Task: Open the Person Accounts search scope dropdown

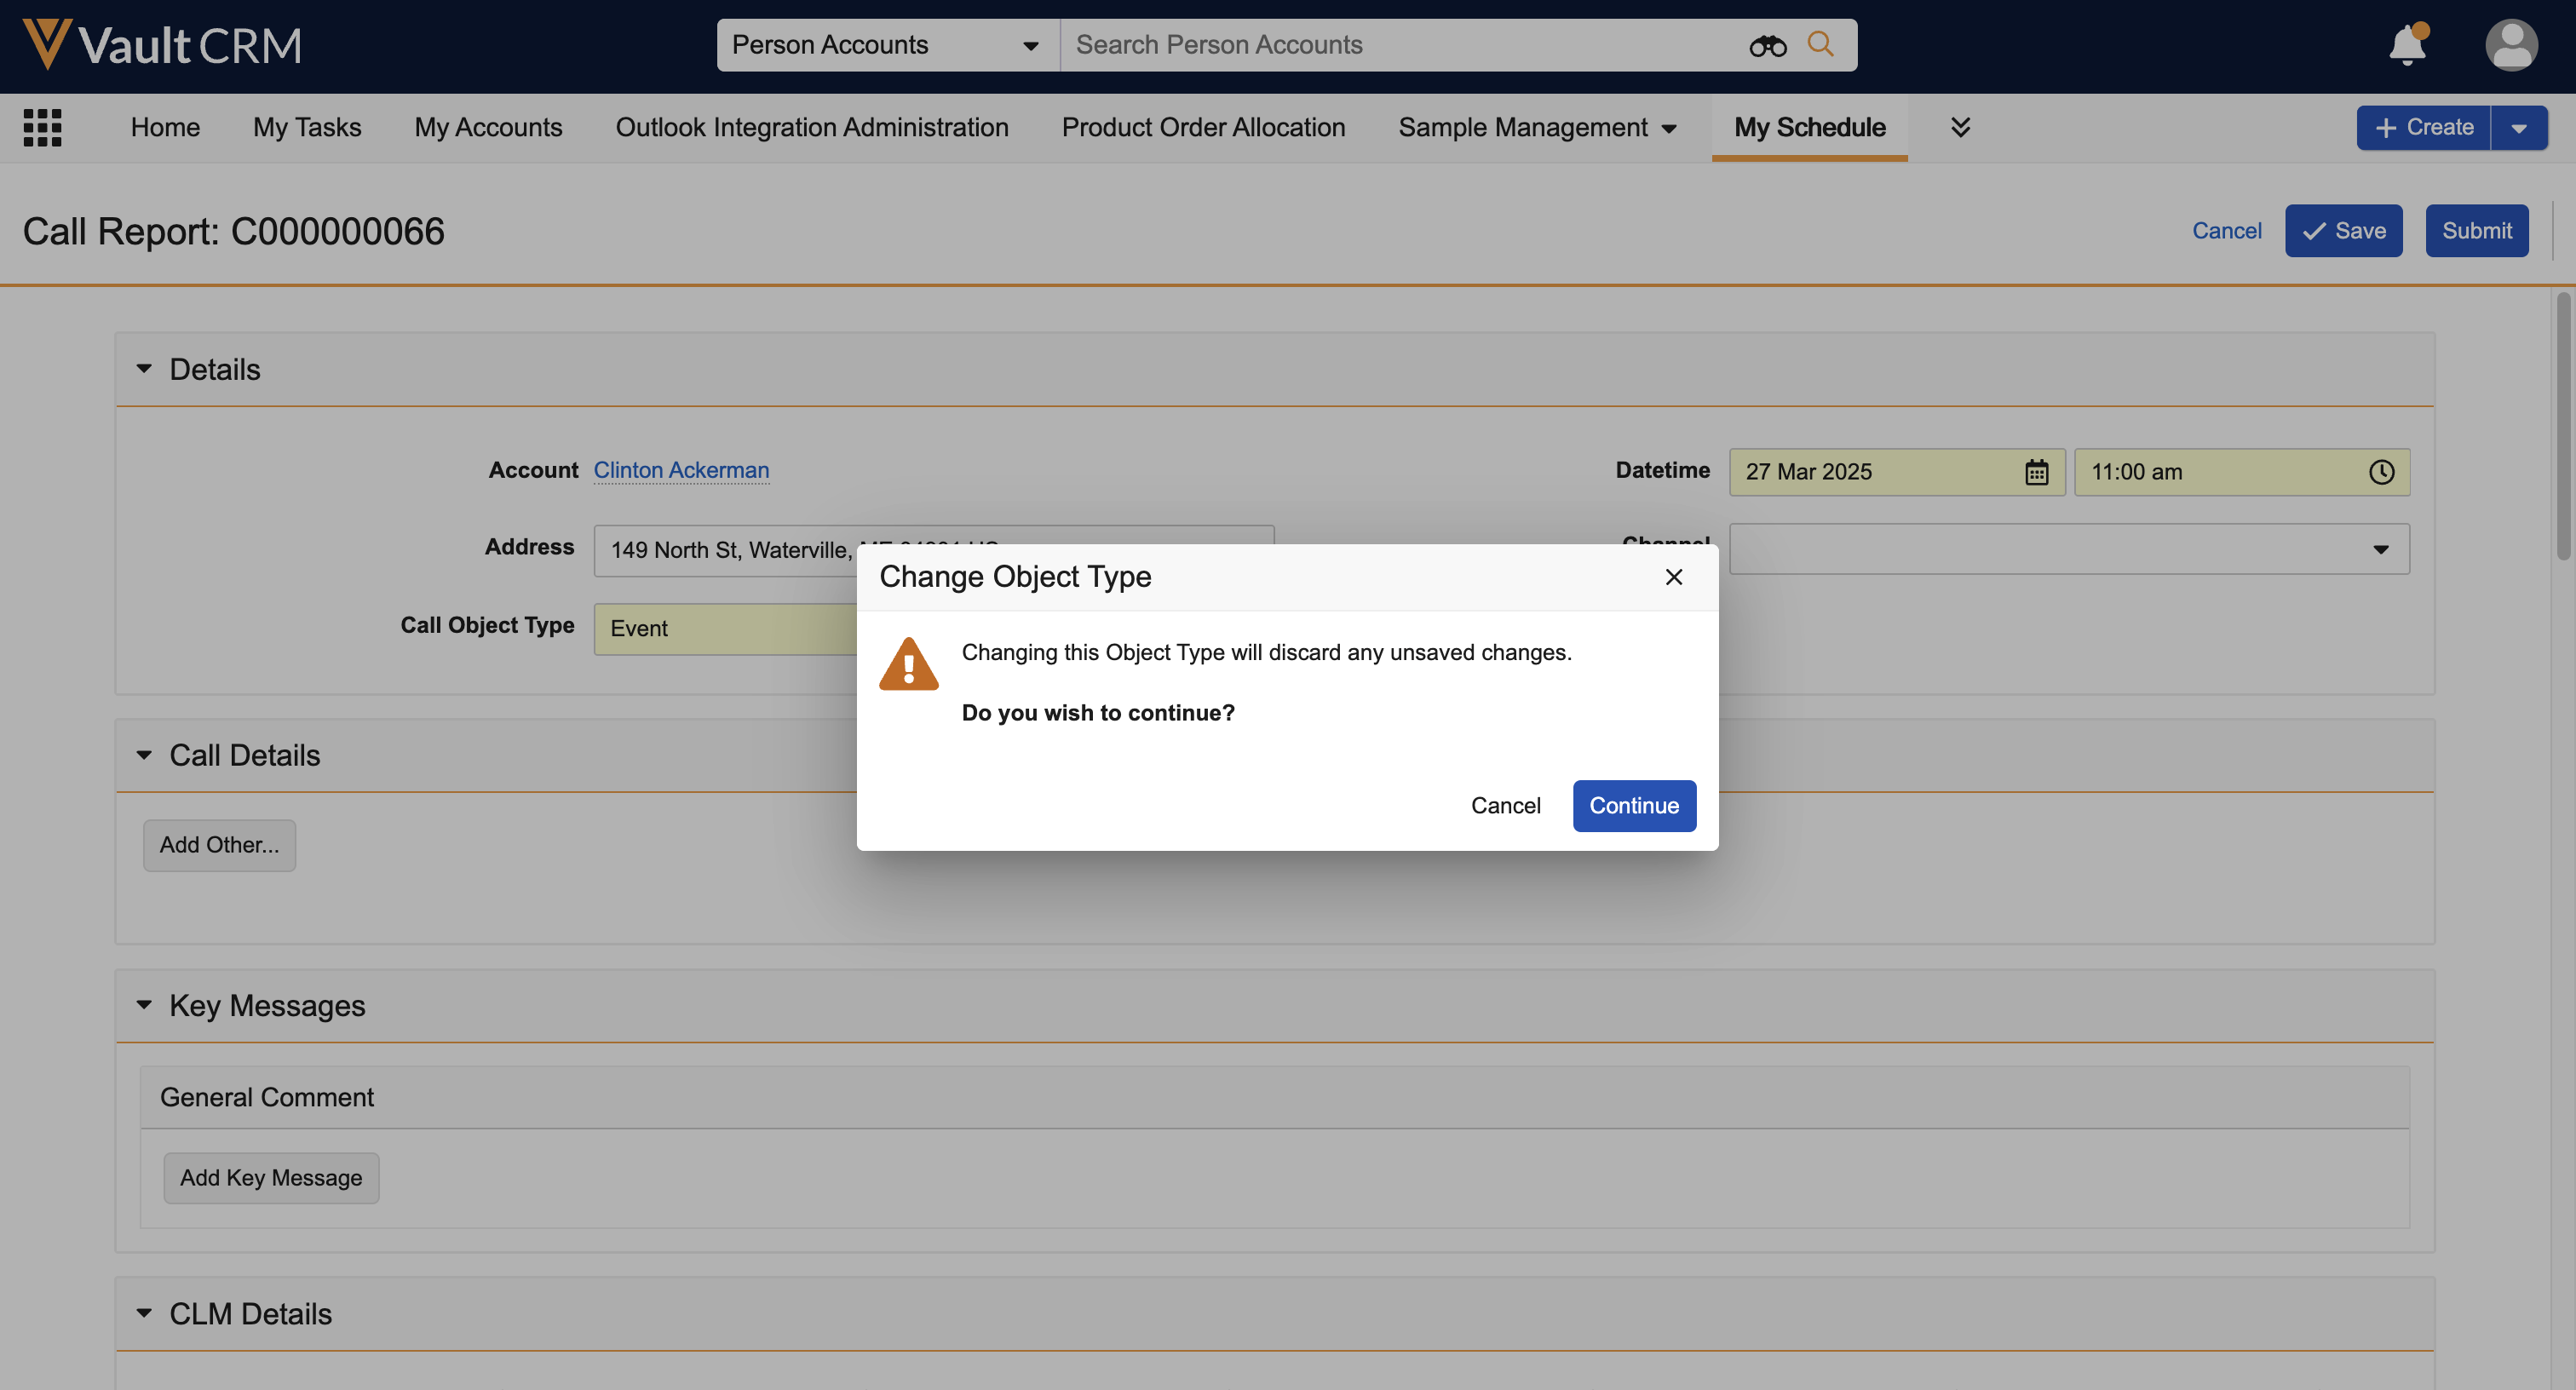Action: pyautogui.click(x=886, y=45)
